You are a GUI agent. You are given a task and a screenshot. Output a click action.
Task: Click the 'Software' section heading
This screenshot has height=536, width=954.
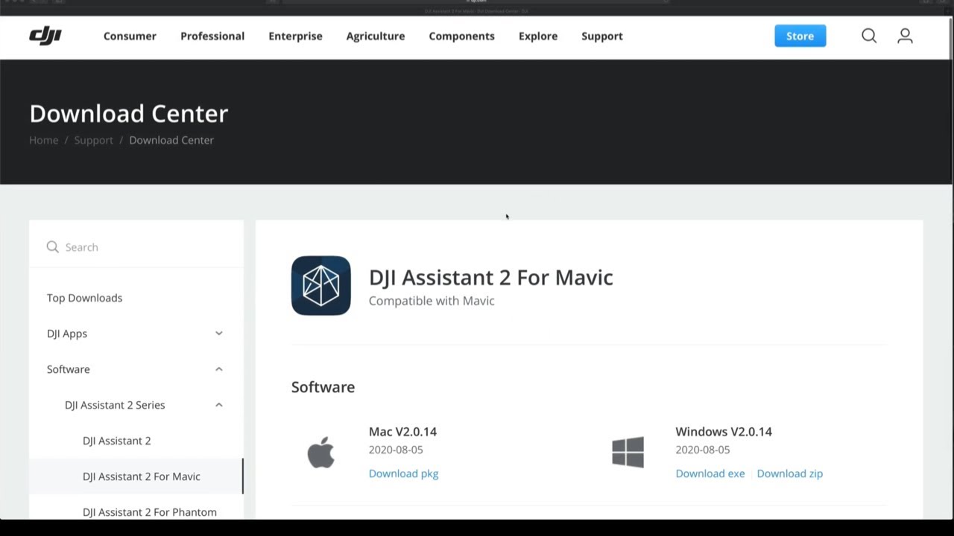click(x=323, y=387)
